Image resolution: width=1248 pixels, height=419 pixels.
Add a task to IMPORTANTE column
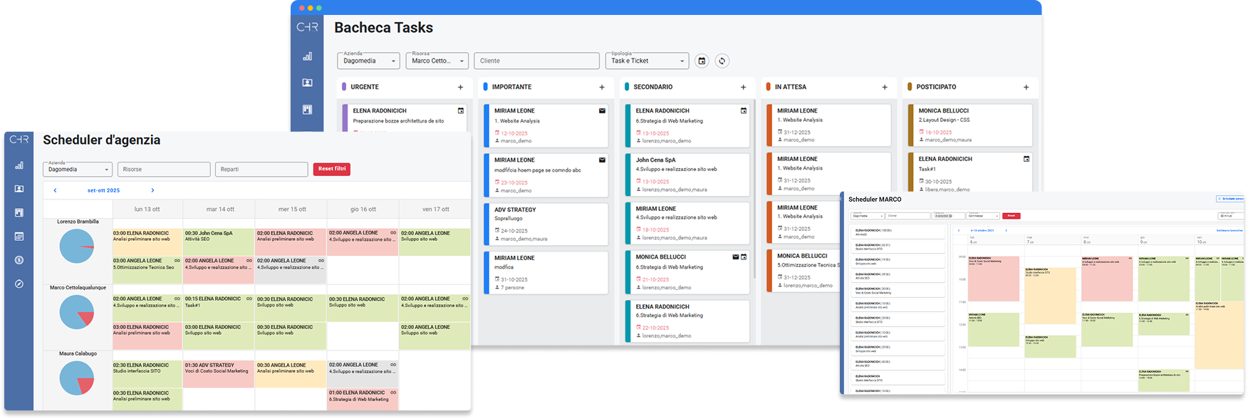click(602, 87)
